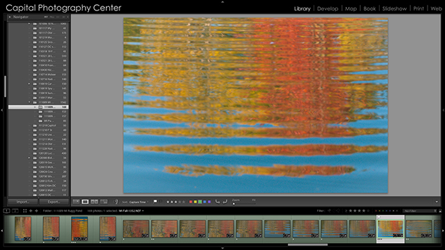Click the Zoom slider in toolbar
The image size is (445, 250).
(x=244, y=203)
